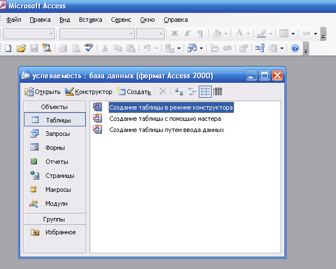This screenshot has height=269, width=336.
Task: Select Макросы in Objects pane
Action: point(55,190)
